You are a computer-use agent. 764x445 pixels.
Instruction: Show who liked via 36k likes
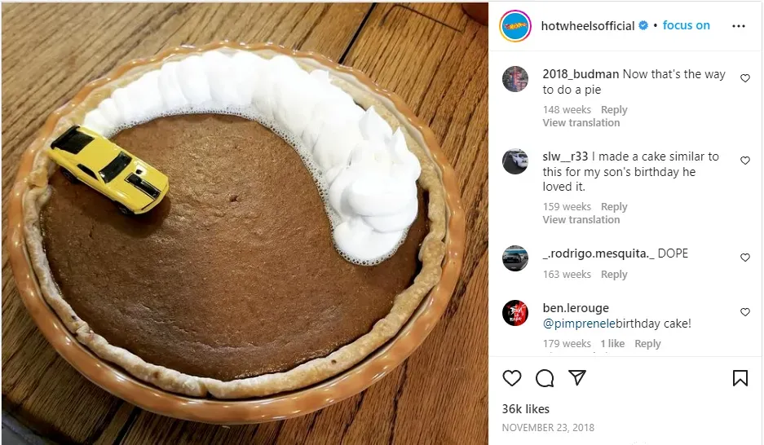pyautogui.click(x=526, y=409)
